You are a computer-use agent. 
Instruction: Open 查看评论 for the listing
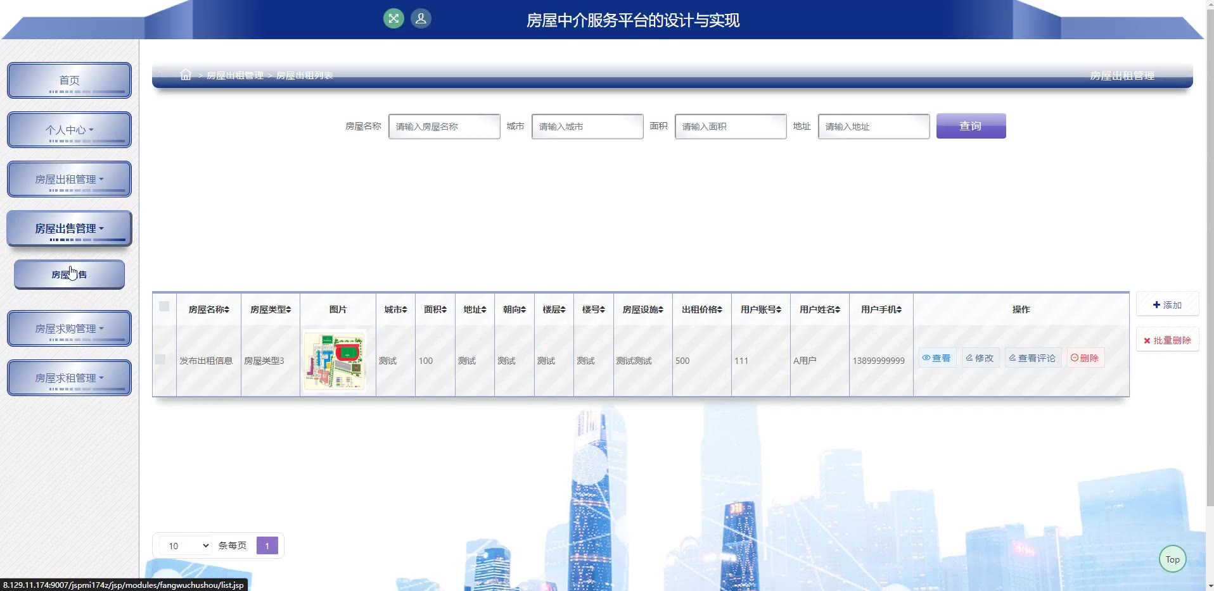pos(1032,358)
